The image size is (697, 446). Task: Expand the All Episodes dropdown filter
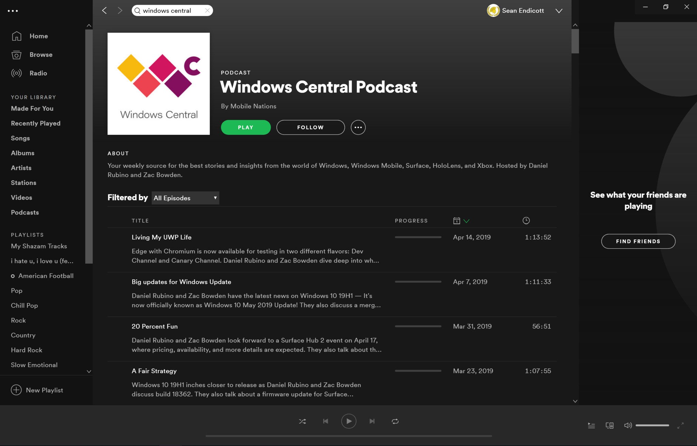pos(185,198)
